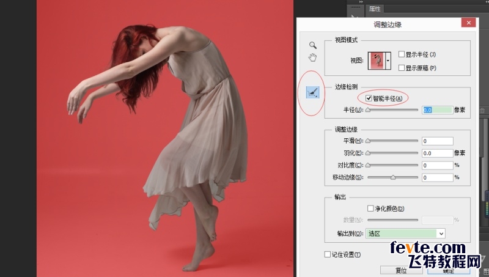Enable the 记住设置 (T) checkbox
Viewport: 489px width, 277px height.
pyautogui.click(x=328, y=254)
